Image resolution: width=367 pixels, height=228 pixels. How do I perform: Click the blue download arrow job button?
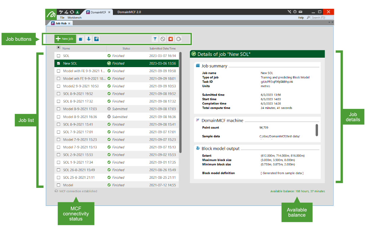click(89, 39)
